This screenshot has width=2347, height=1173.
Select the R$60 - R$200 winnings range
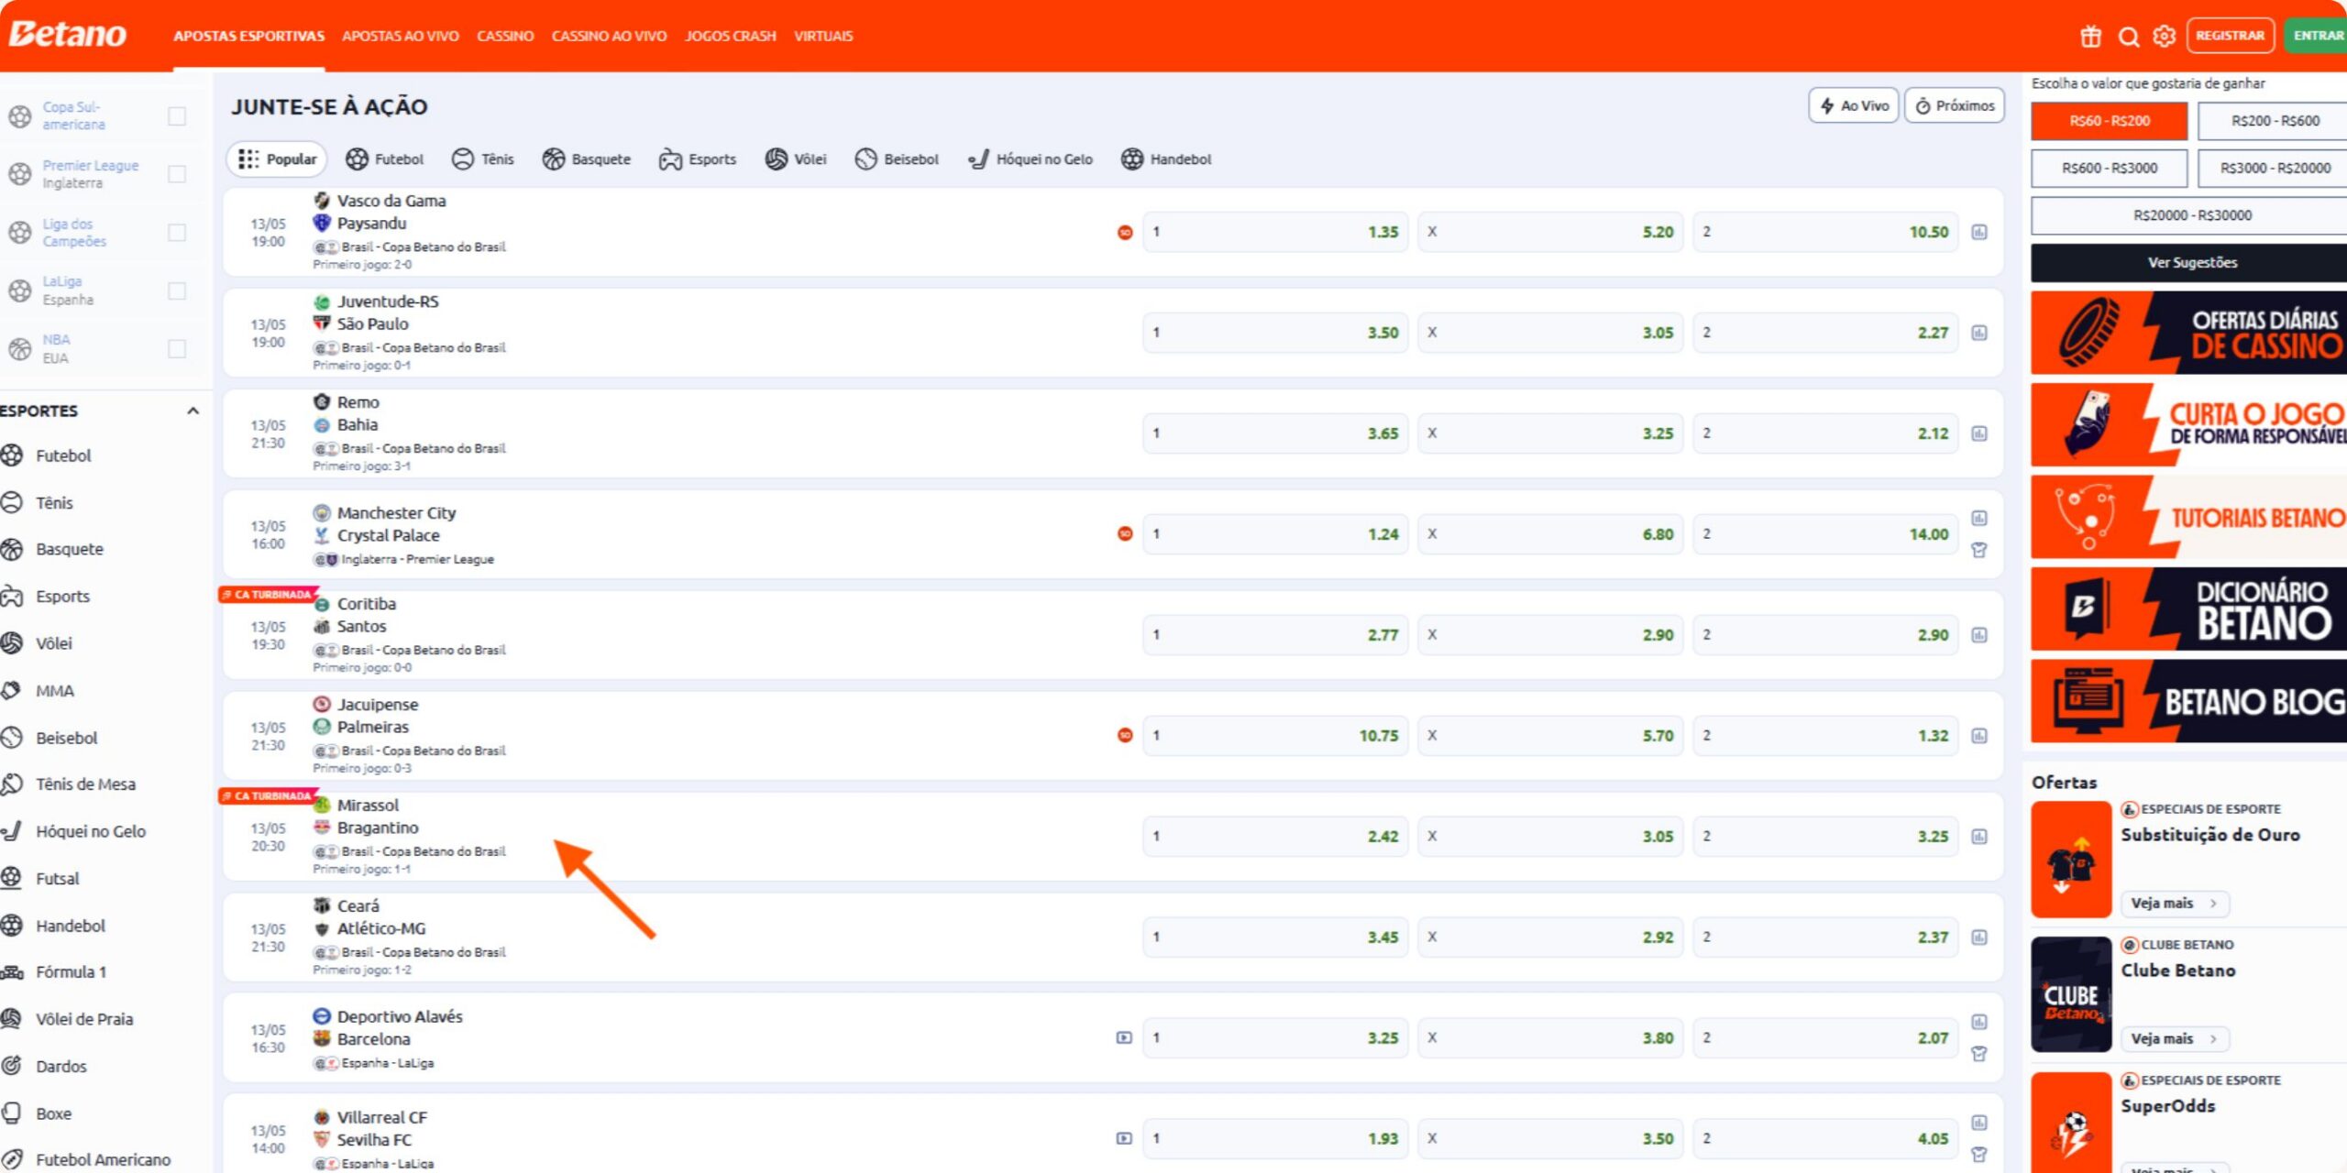point(2109,121)
